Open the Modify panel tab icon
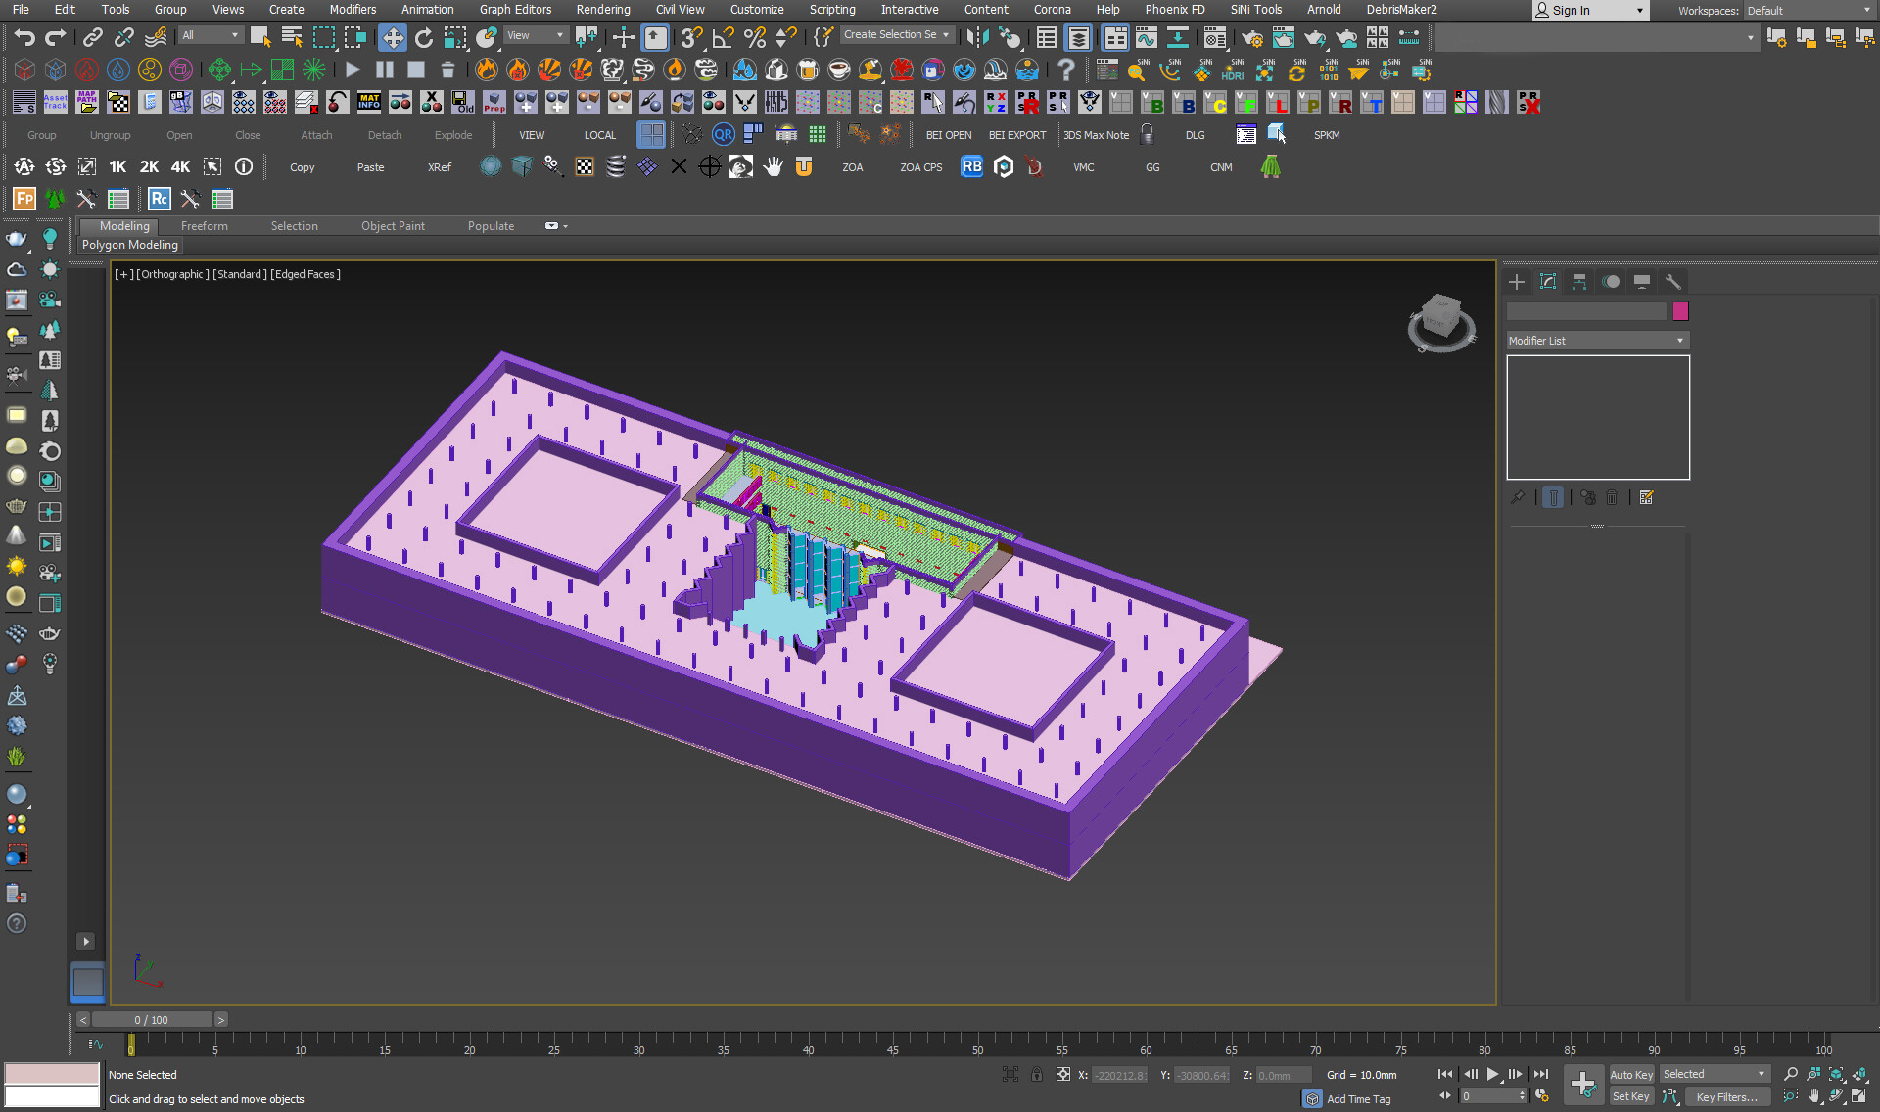 click(1548, 282)
